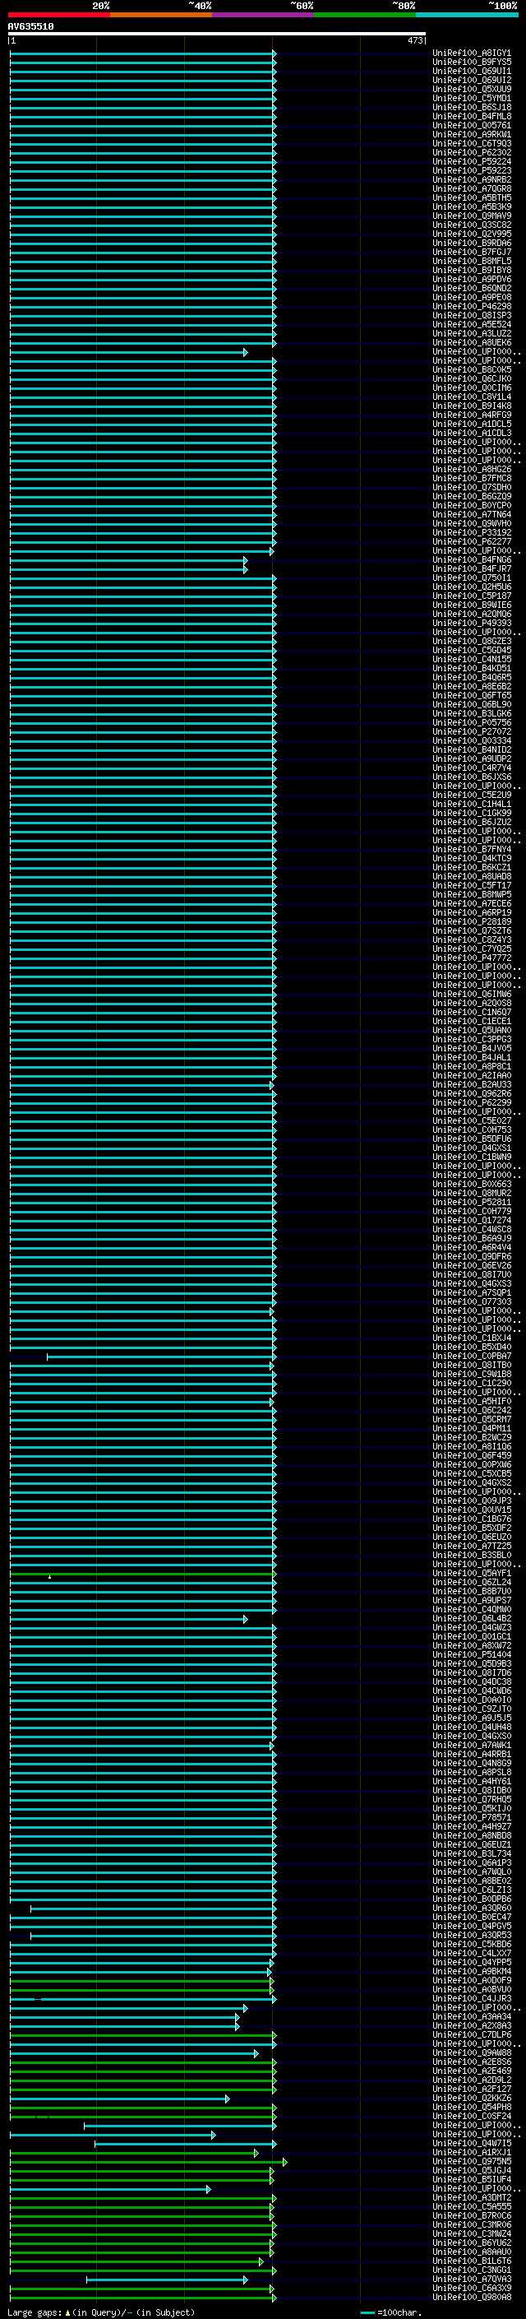Select subject UniRef100_P46298

[x=472, y=307]
